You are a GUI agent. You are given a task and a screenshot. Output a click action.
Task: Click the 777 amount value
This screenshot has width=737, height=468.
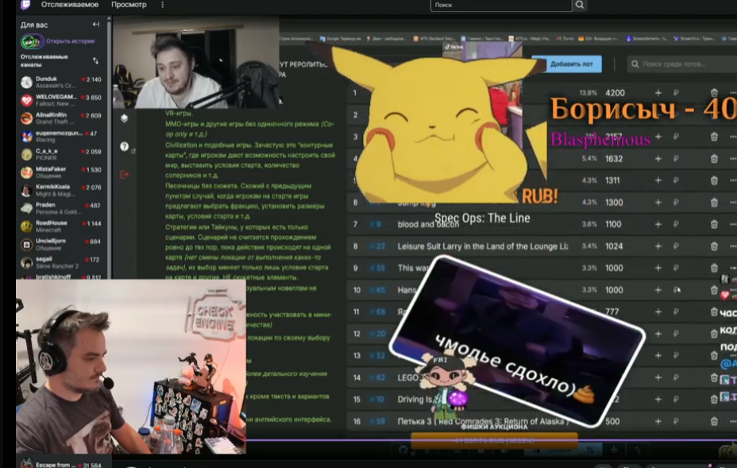(x=612, y=311)
